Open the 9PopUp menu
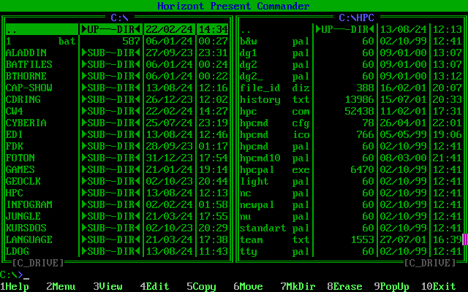468x292 pixels. pos(391,287)
